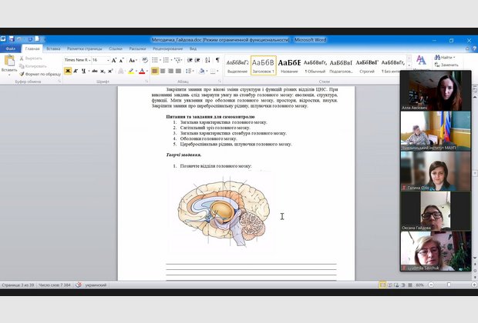The height and width of the screenshot is (323, 478).
Task: Click the increase font size icon
Action: 113,60
